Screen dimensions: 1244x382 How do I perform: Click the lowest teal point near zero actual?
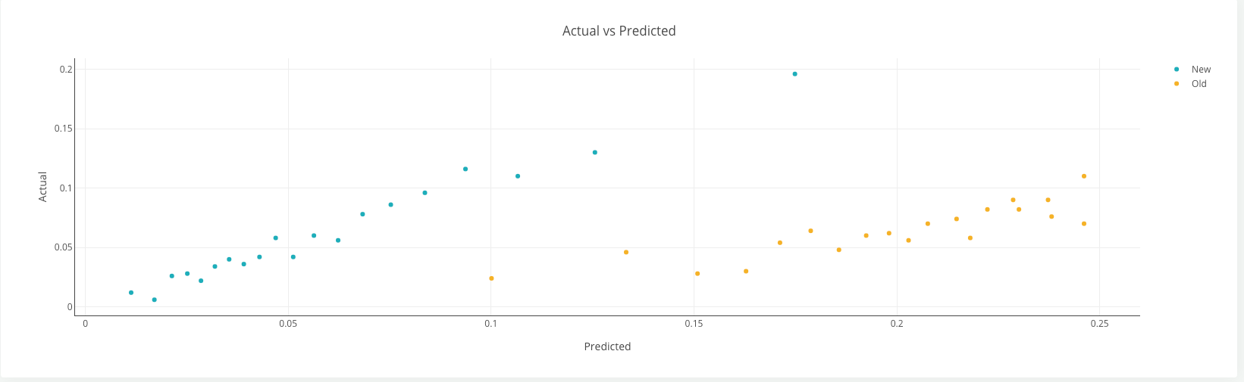155,300
